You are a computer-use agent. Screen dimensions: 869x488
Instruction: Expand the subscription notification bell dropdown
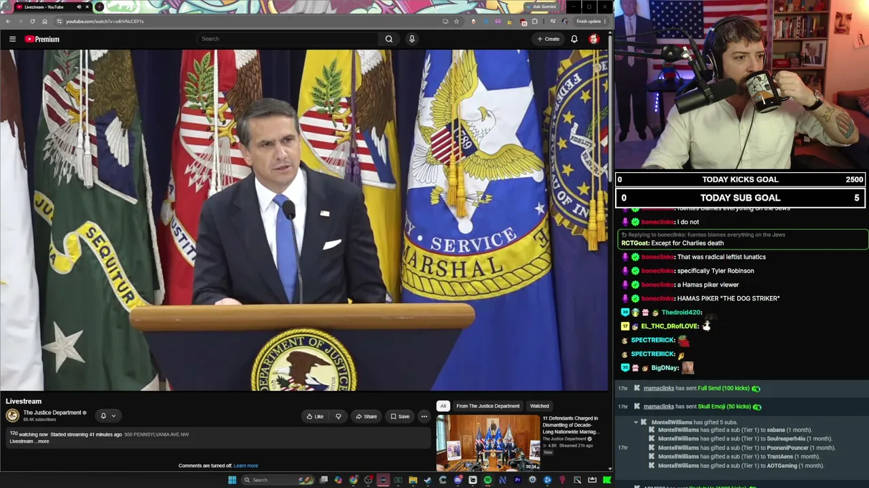click(x=108, y=415)
